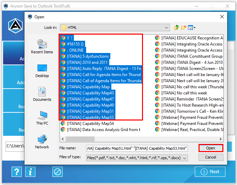
Task: Select '[ITANA] Capability Map51' file
Action: (x=88, y=111)
